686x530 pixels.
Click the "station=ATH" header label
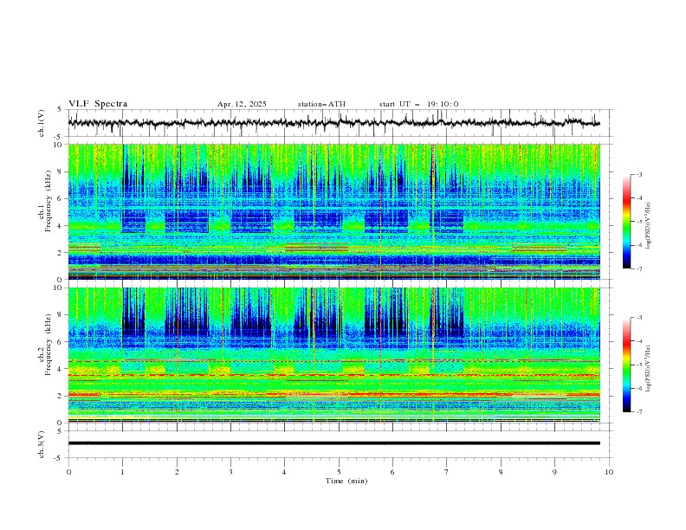(321, 104)
